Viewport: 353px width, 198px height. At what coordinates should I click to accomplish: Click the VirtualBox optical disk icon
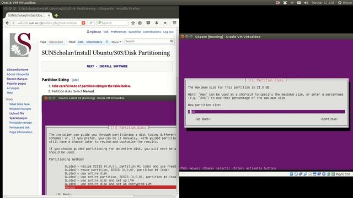click(296, 174)
